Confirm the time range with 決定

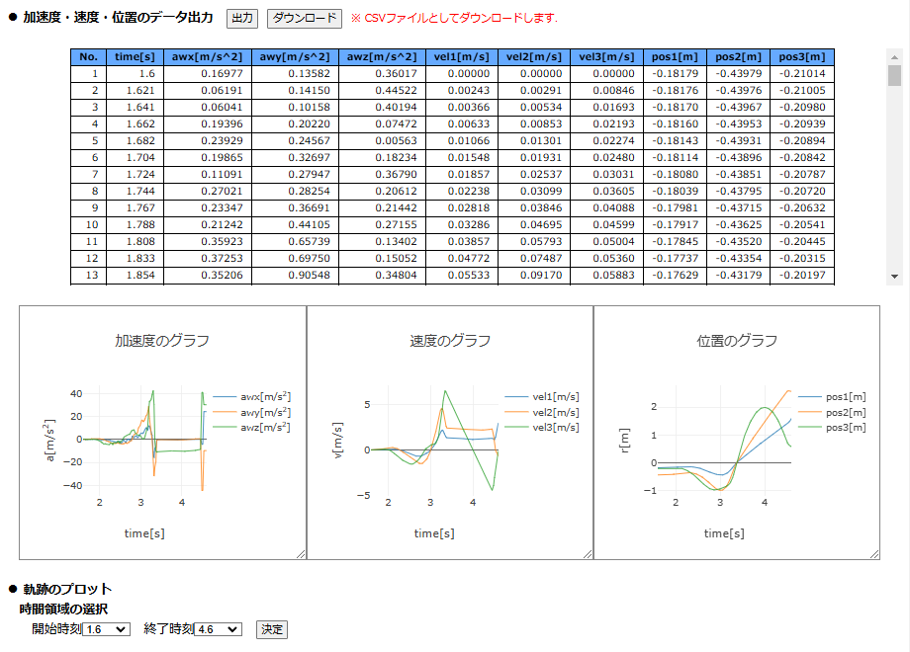pyautogui.click(x=271, y=629)
